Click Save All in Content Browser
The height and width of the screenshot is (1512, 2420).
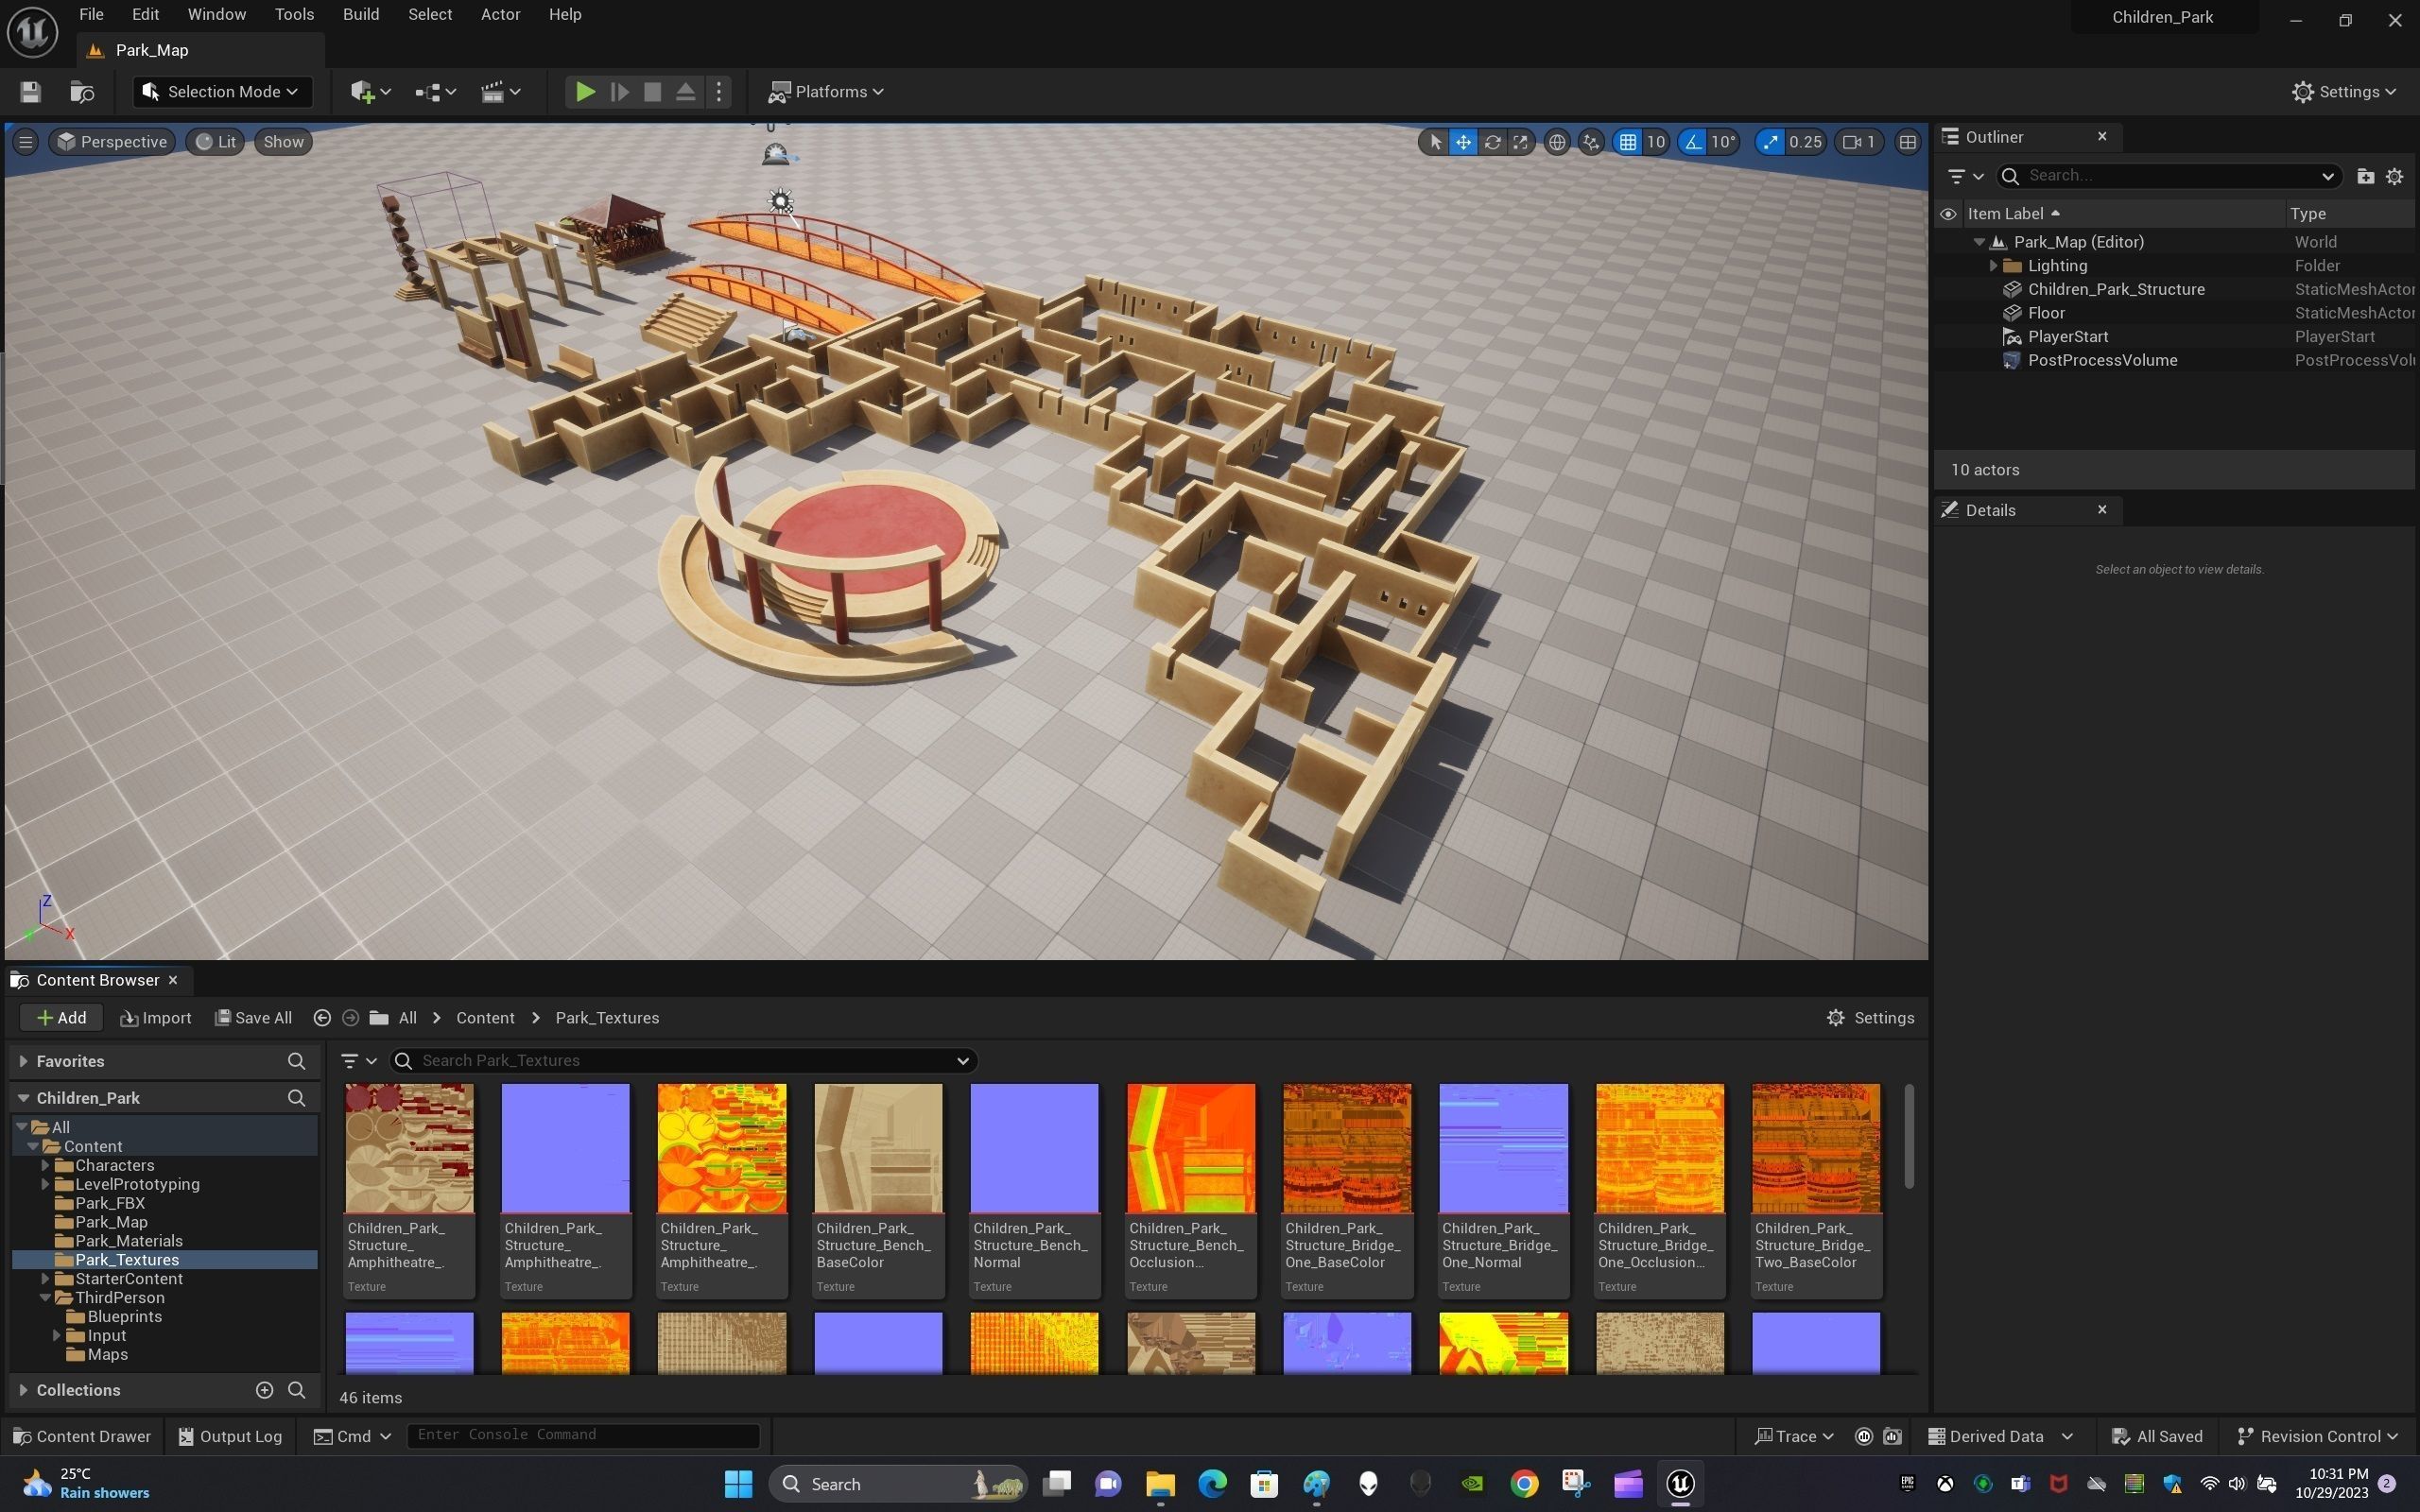tap(253, 1018)
